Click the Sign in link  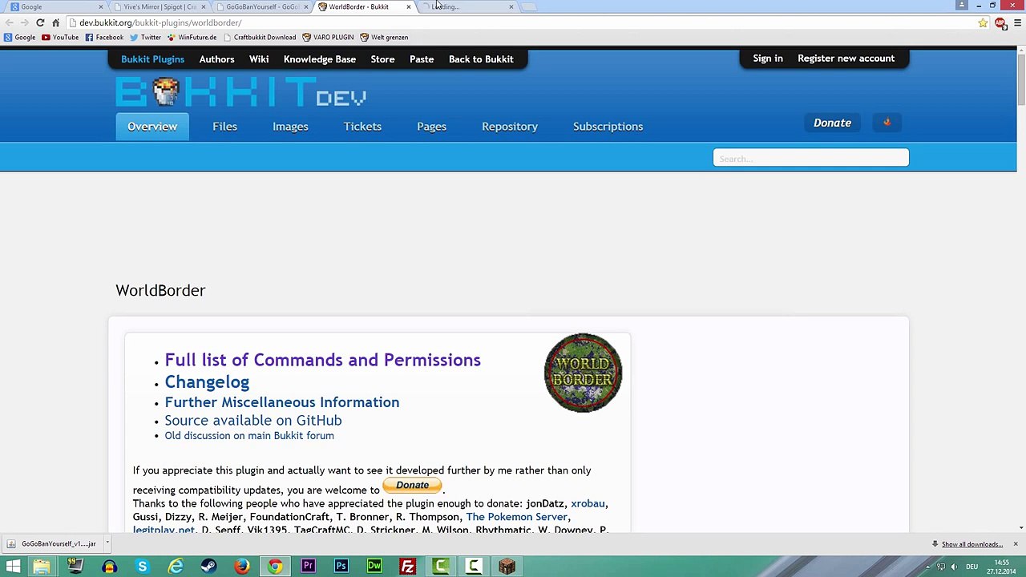coord(767,59)
